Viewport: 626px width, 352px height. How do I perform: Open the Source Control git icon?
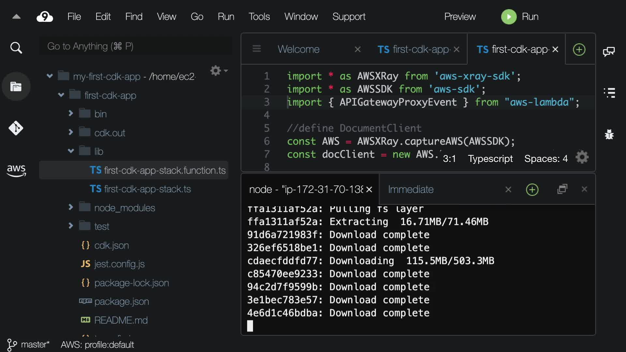coord(16,128)
